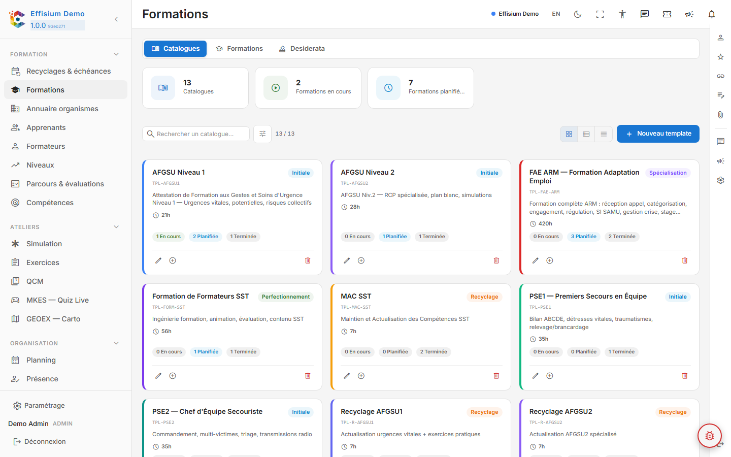Switch to the Formations tab

tap(239, 49)
